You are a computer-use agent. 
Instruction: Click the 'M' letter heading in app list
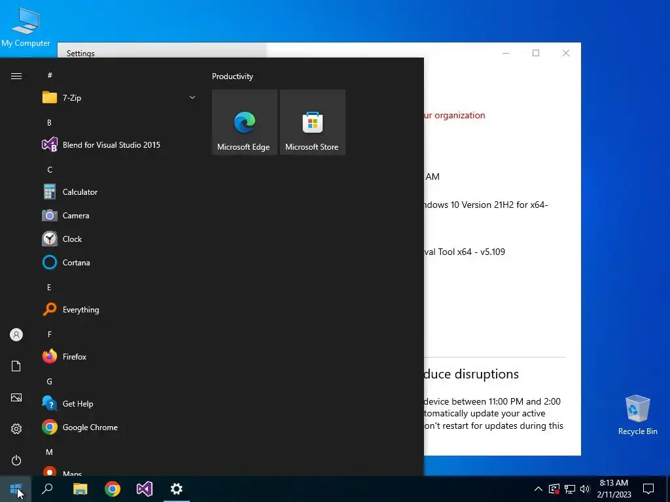point(50,452)
